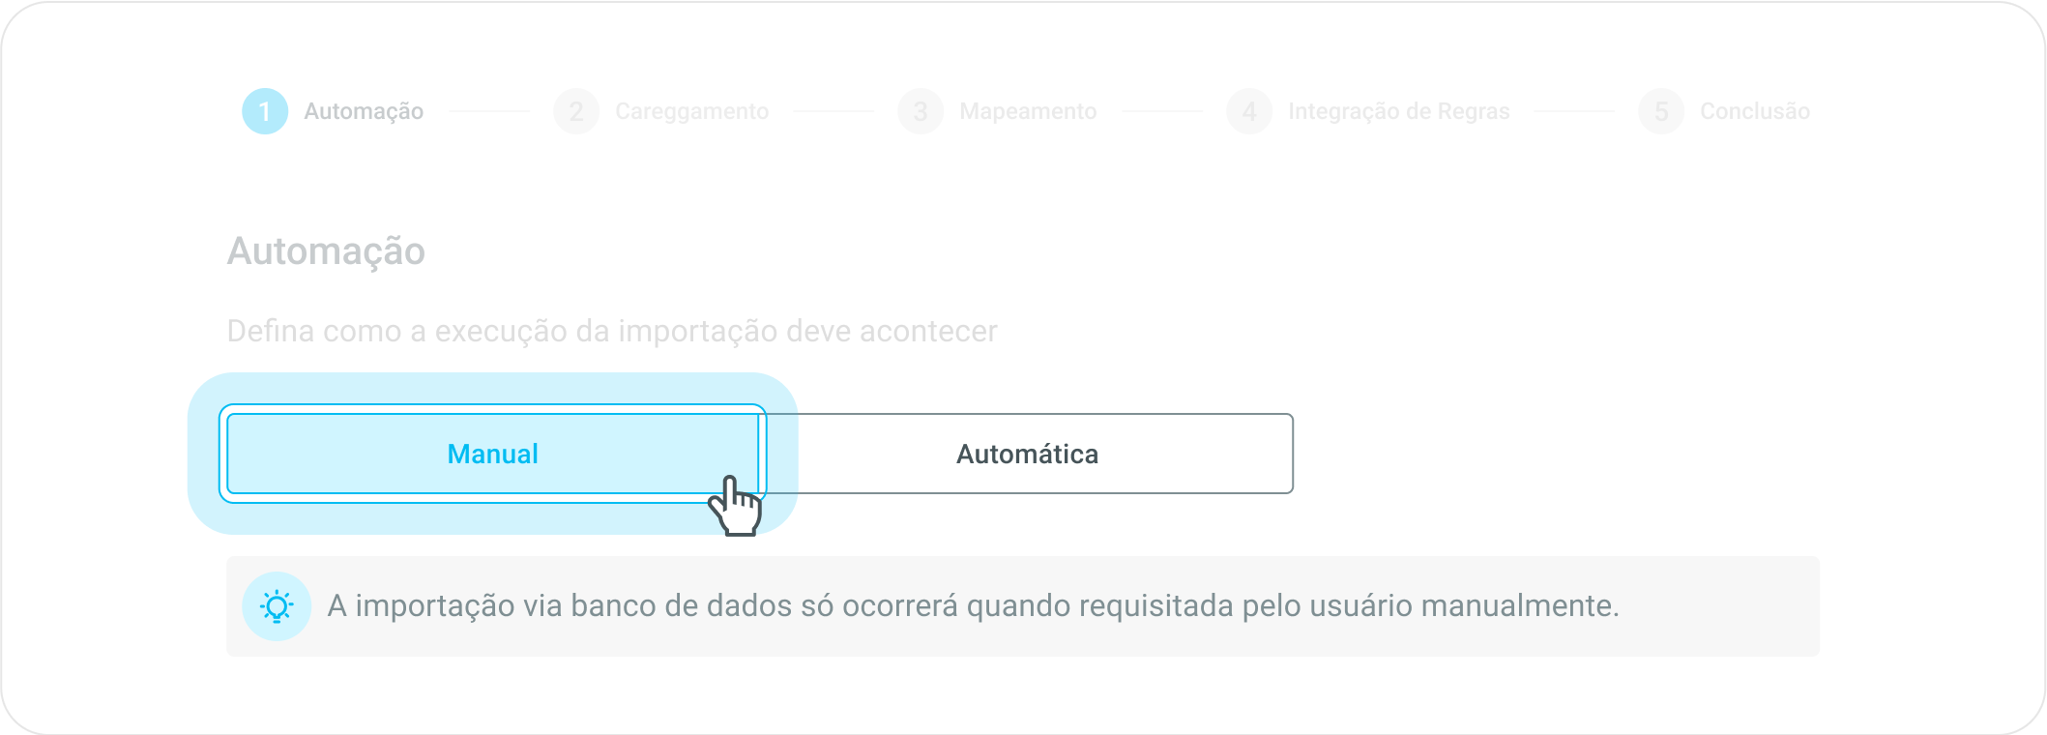Screen dimensions: 2047x735
Task: Open the Careggamento step label
Action: point(691,111)
